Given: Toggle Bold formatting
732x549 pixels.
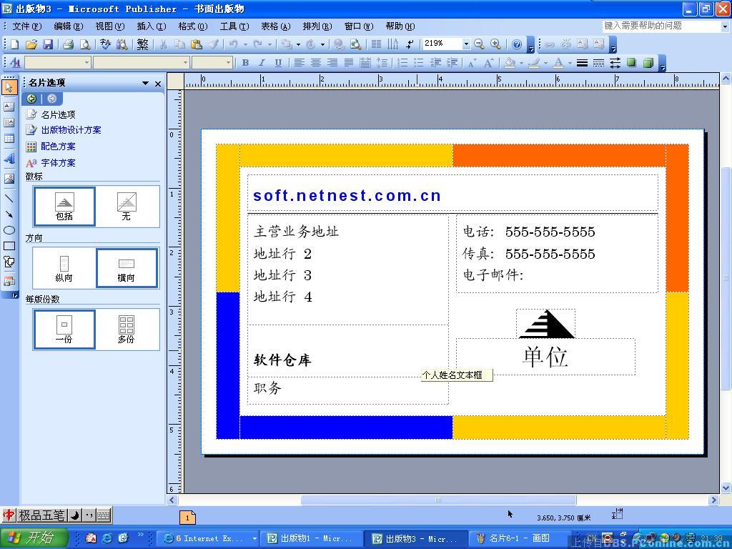Looking at the screenshot, I should coord(245,63).
